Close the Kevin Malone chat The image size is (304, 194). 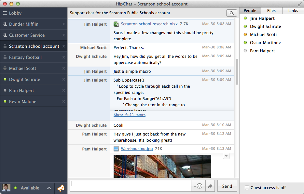click(x=63, y=101)
